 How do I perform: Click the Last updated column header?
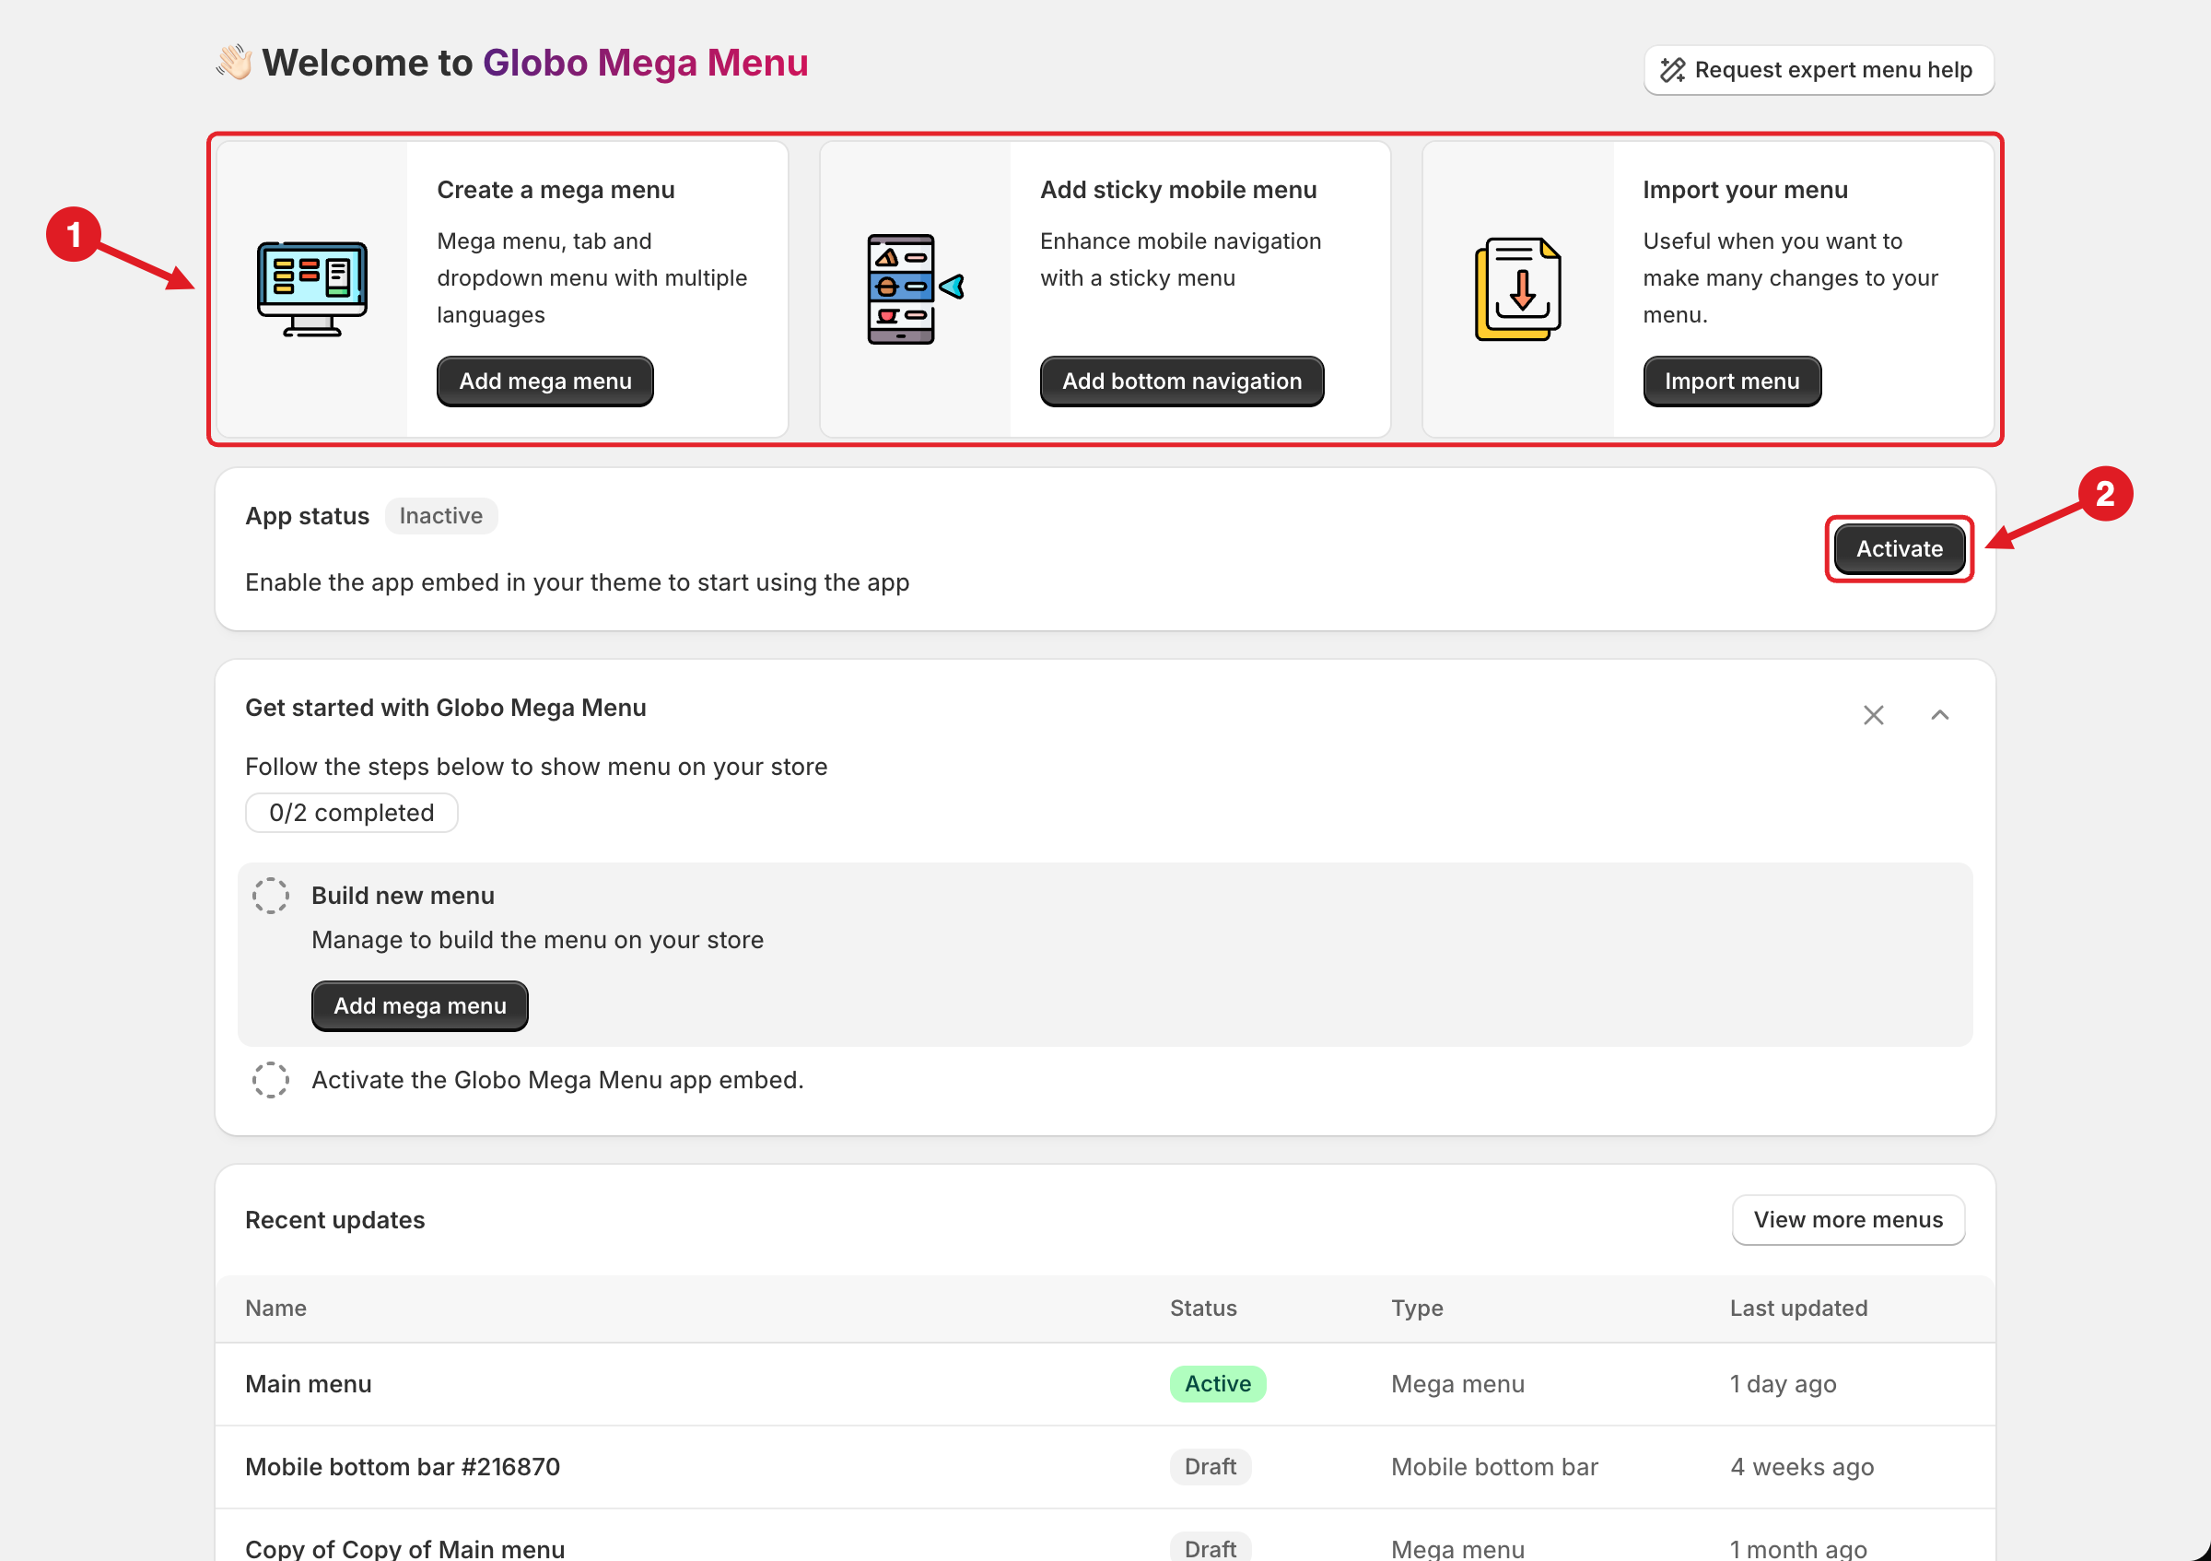point(1798,1309)
